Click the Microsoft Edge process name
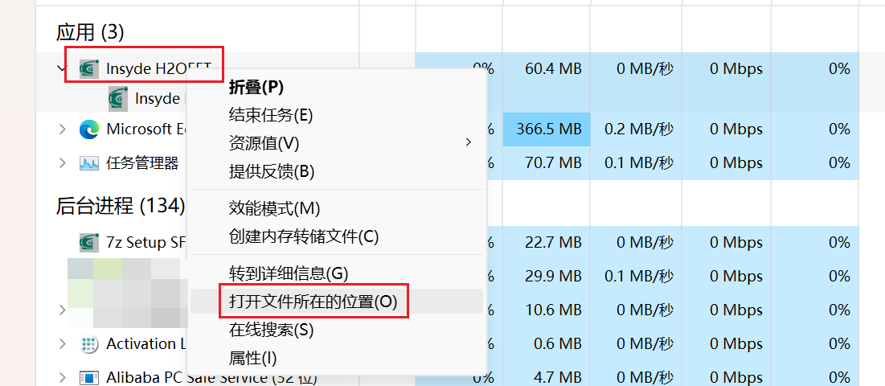The height and width of the screenshot is (386, 885). point(146,129)
